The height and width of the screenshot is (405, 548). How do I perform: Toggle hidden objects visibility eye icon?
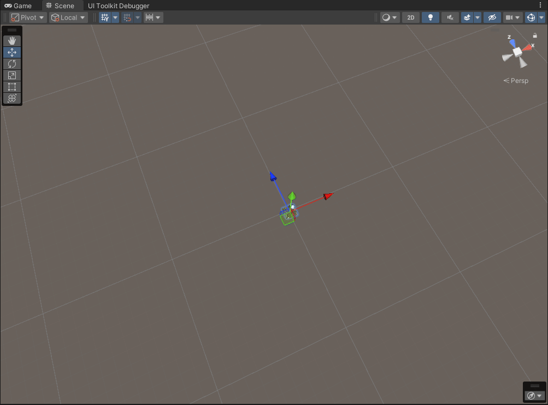tap(492, 17)
